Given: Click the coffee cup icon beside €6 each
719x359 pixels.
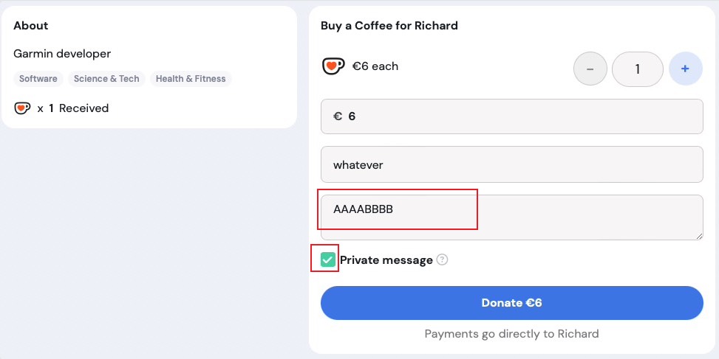Looking at the screenshot, I should (333, 66).
